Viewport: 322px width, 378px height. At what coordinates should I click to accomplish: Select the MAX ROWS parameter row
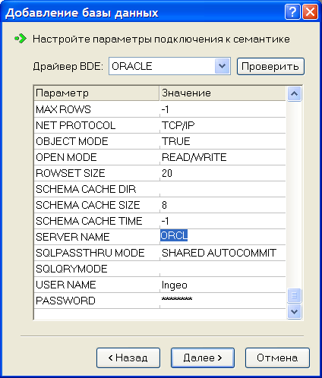coord(159,109)
